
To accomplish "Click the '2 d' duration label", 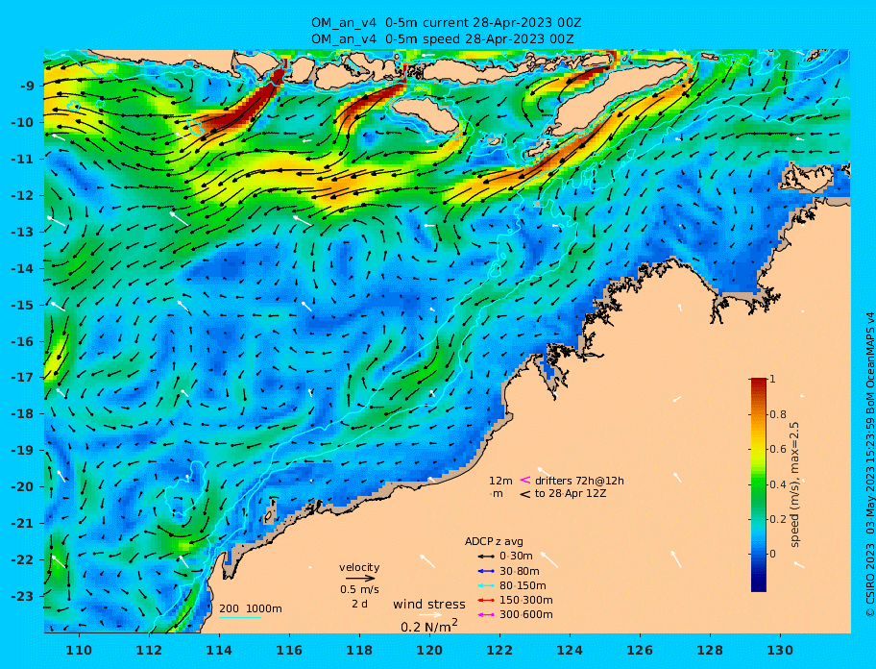I will pos(359,605).
